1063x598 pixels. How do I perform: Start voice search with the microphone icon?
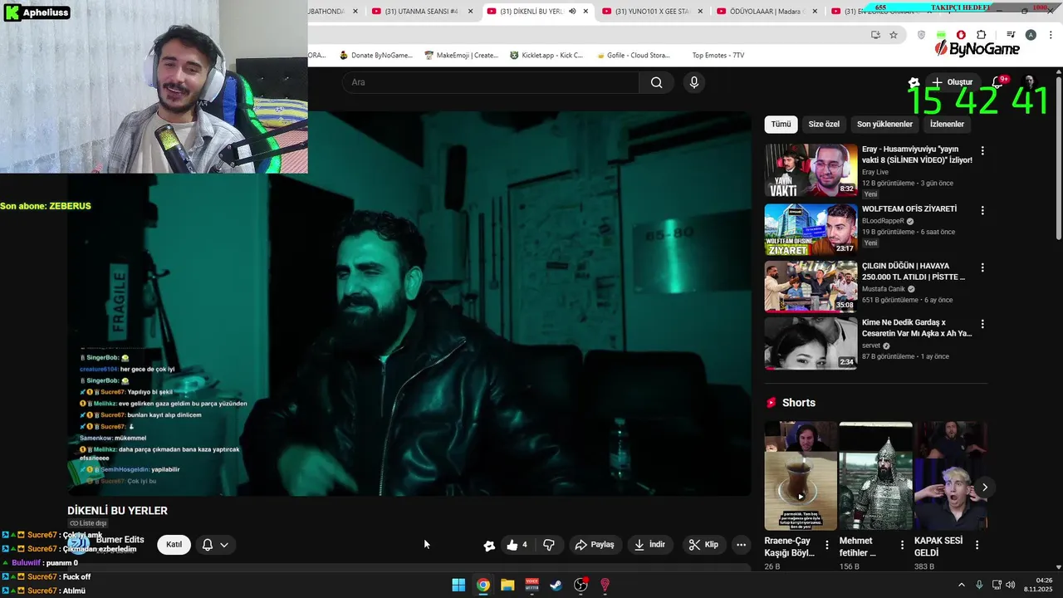click(x=694, y=82)
